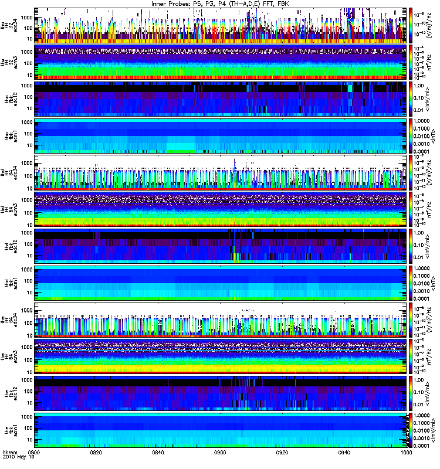
Task: Click the color bar beside thd fbk scm1 panel
Action: (411, 283)
